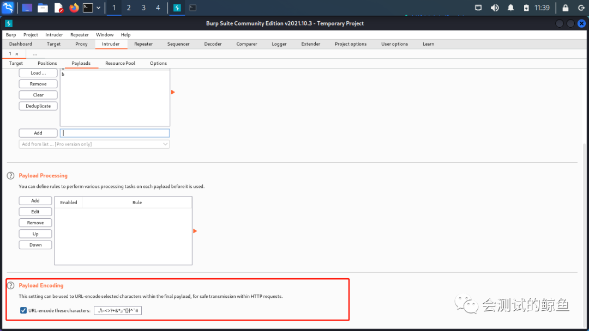Click the Clear payloads button
Viewport: 589px width, 331px height.
(x=38, y=95)
